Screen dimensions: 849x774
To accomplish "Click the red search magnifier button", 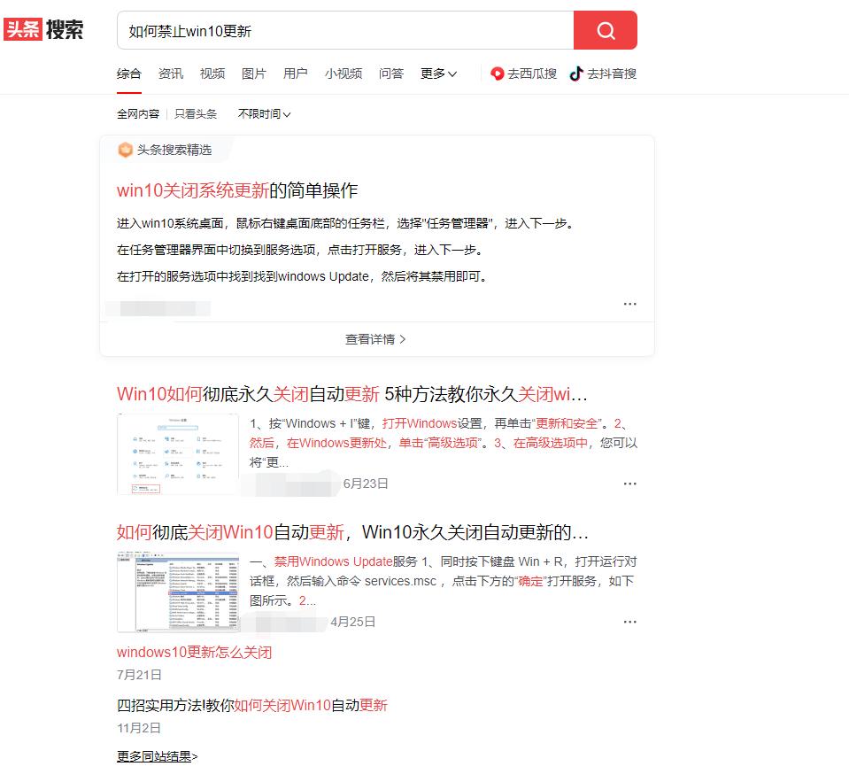I will click(x=605, y=30).
